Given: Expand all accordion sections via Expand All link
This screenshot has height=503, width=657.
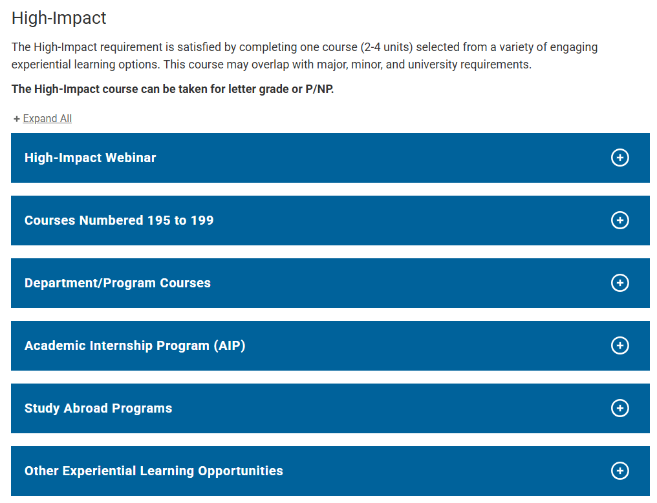Looking at the screenshot, I should pos(47,119).
